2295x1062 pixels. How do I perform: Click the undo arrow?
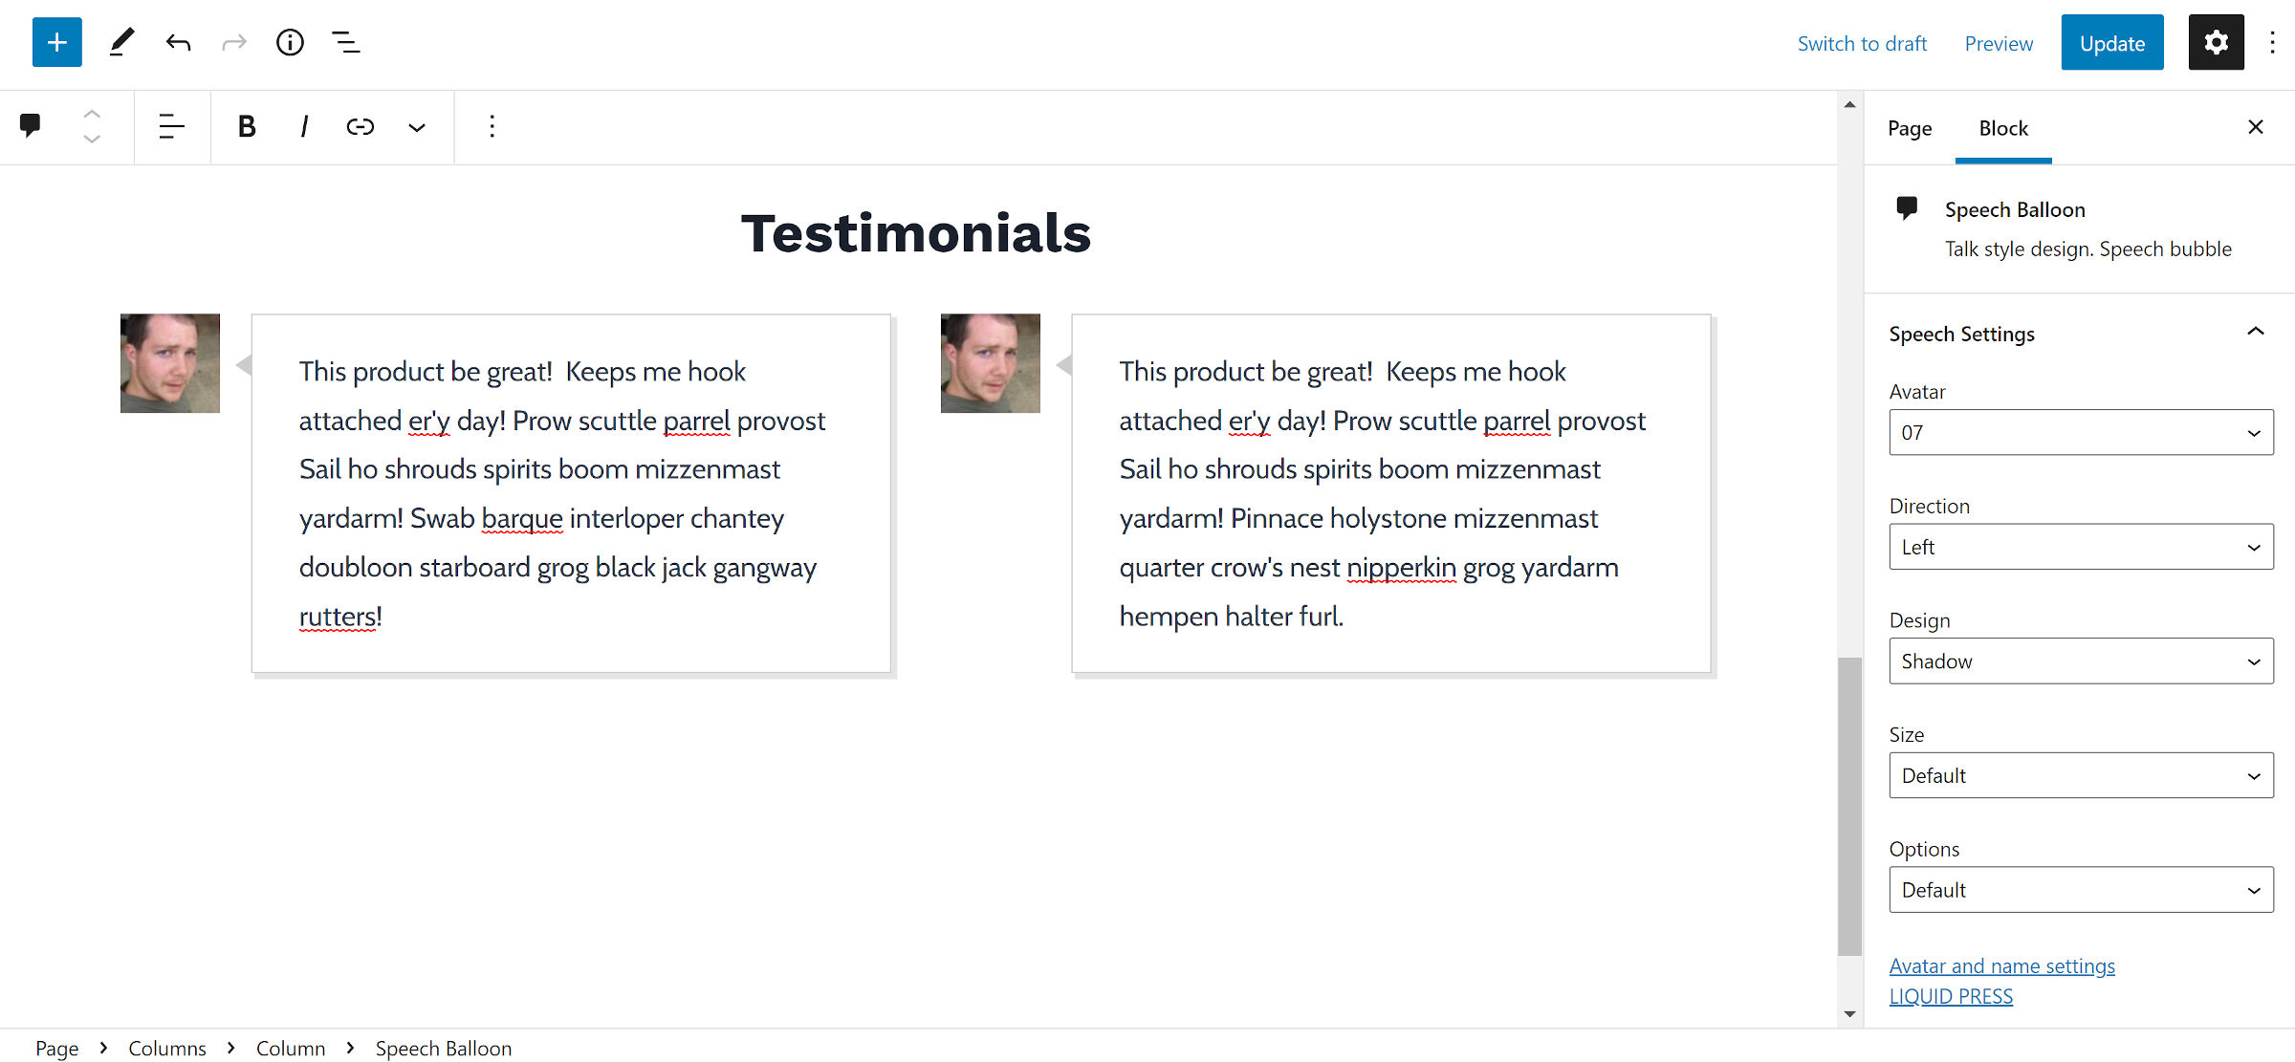[178, 42]
